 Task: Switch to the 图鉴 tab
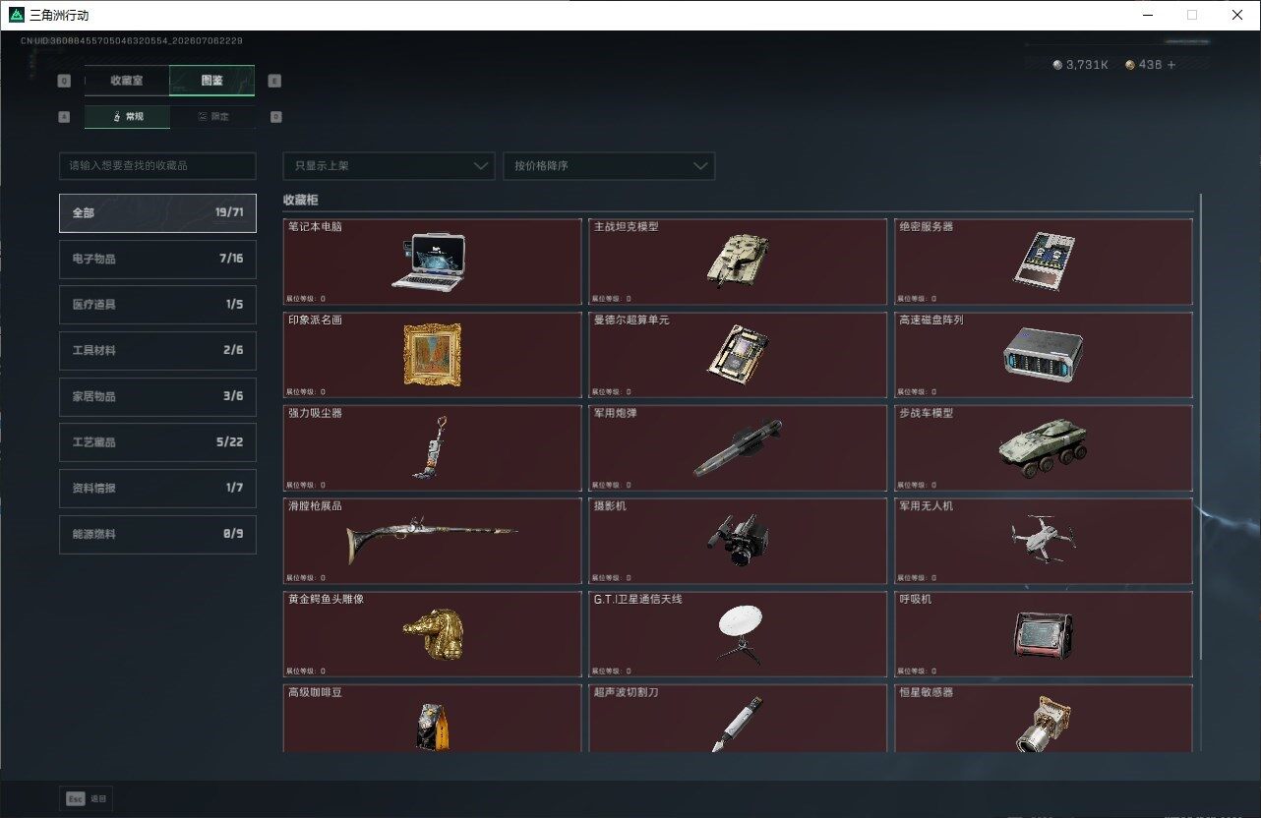tap(211, 81)
